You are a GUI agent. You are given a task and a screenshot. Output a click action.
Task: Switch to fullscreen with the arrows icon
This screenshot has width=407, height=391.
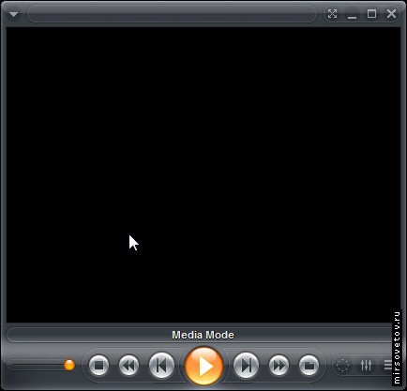pos(332,14)
